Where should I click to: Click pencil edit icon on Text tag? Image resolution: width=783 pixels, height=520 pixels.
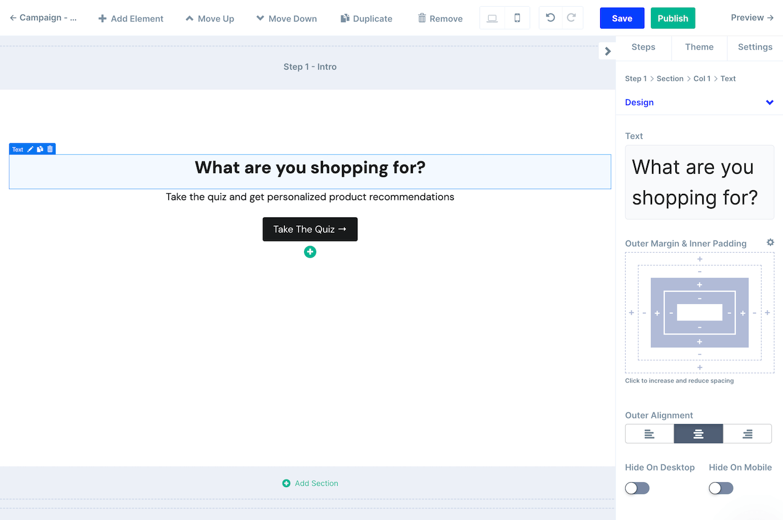pos(30,149)
